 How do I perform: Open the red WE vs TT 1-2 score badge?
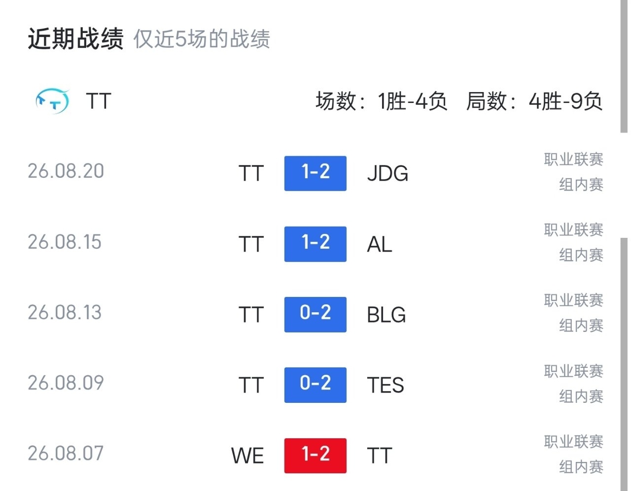pyautogui.click(x=315, y=456)
